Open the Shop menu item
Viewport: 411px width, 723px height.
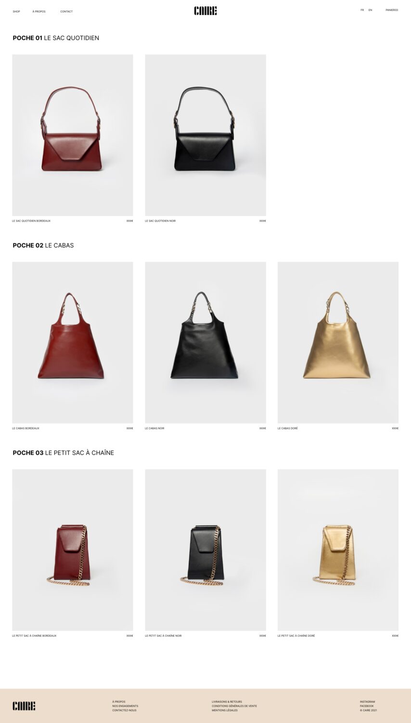[x=16, y=12]
